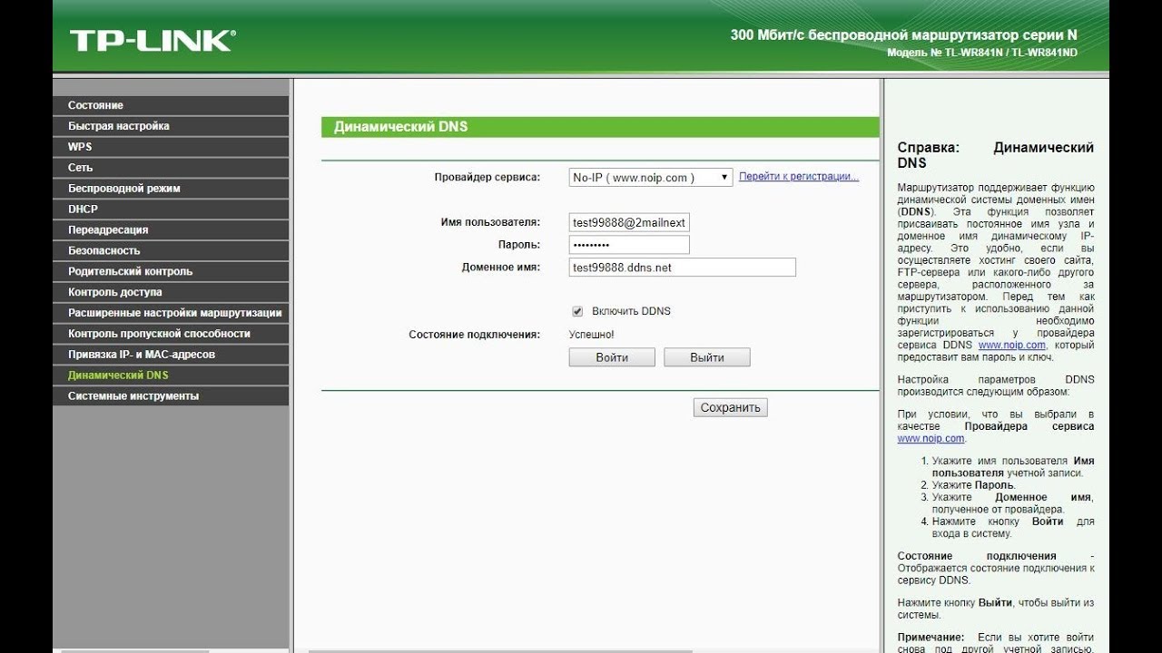1162x653 pixels.
Task: Open Контроль пропускной способности
Action: [171, 334]
